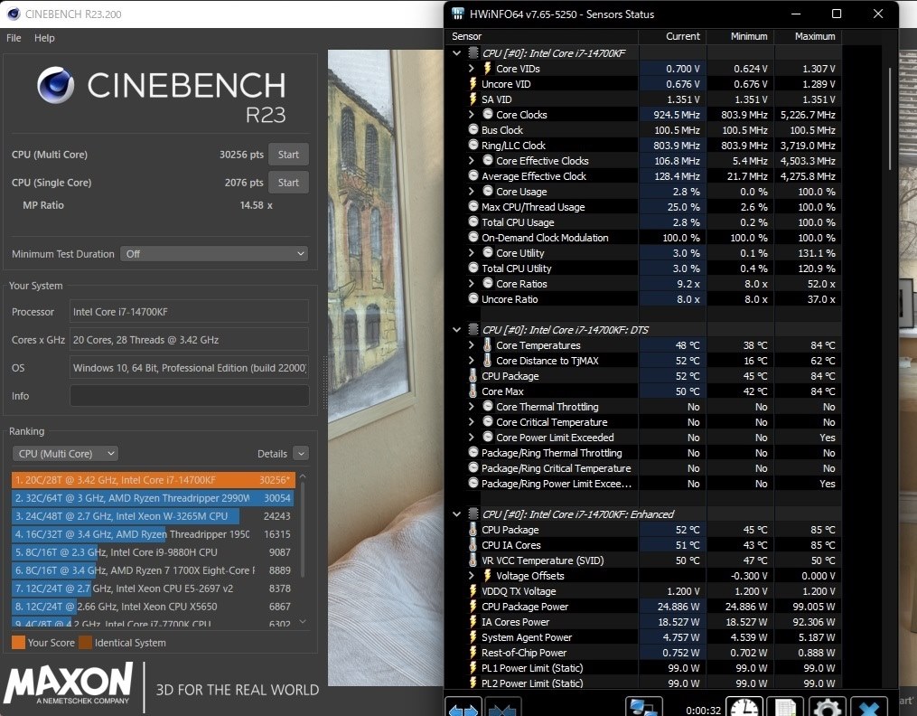Click the lightning icon beside Uncore VID
Screen dimensions: 917x716
473,84
